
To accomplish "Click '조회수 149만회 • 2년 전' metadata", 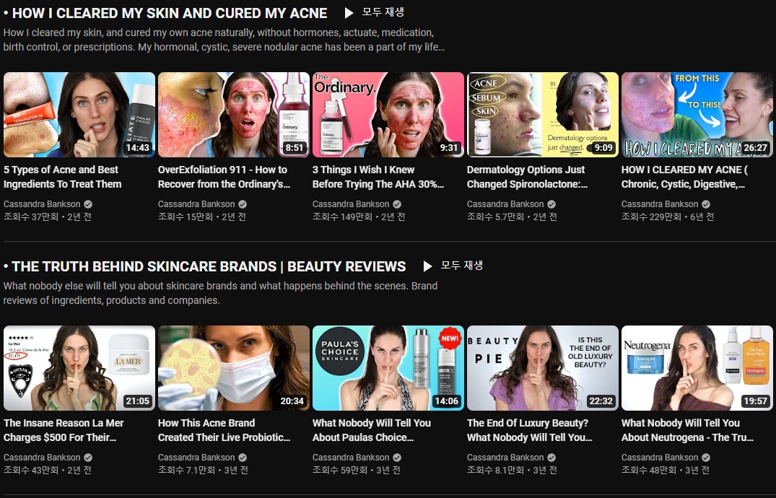I will (x=359, y=217).
